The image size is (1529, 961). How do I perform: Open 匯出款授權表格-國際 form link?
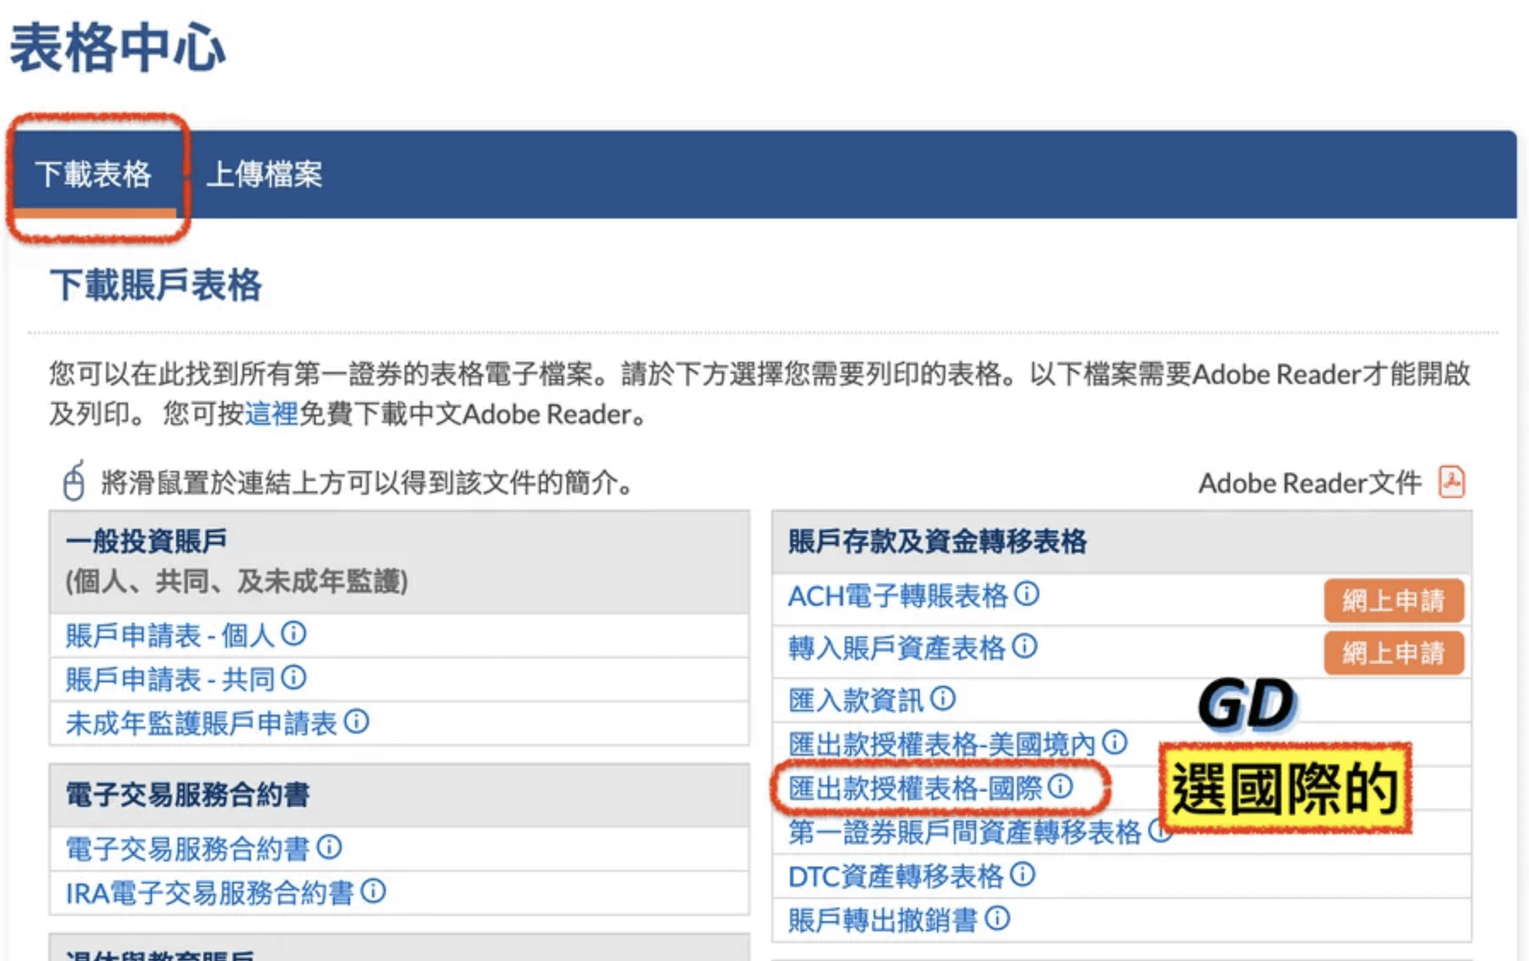pos(914,788)
